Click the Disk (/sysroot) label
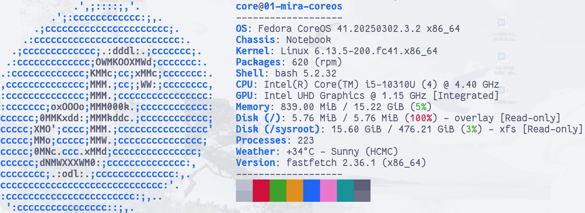 [x=277, y=129]
